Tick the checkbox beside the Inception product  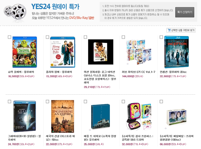[161, 37]
